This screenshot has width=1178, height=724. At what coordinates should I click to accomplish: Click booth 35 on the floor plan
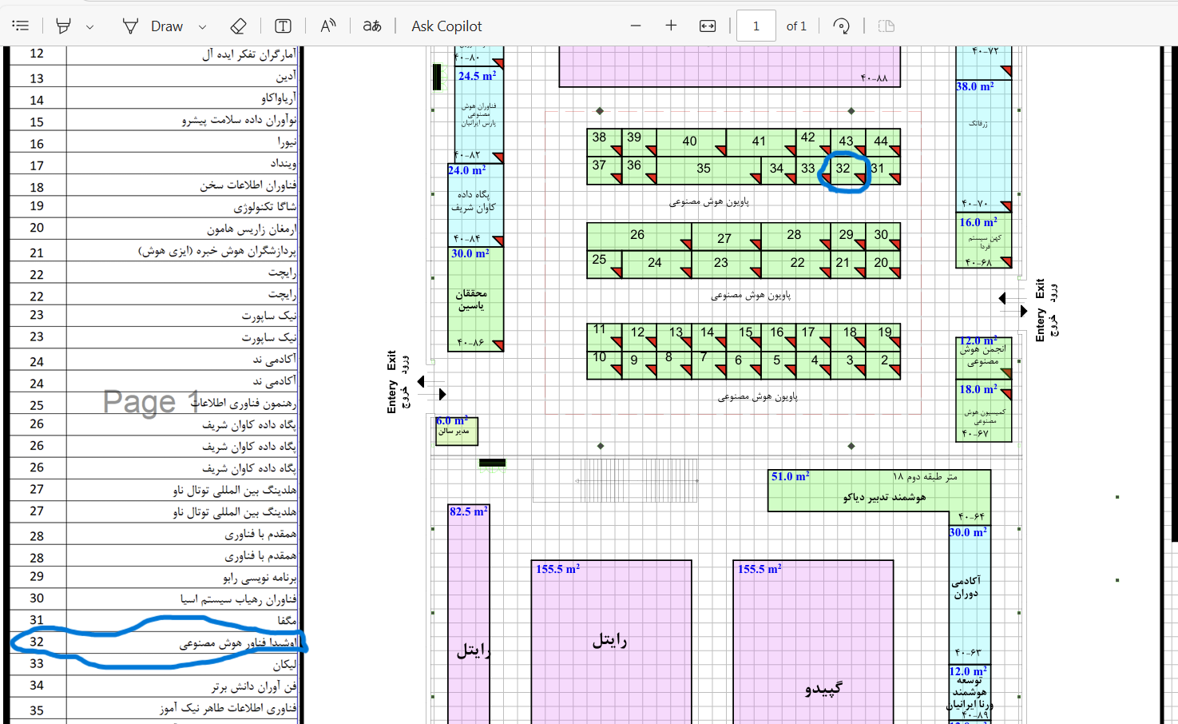tap(703, 169)
